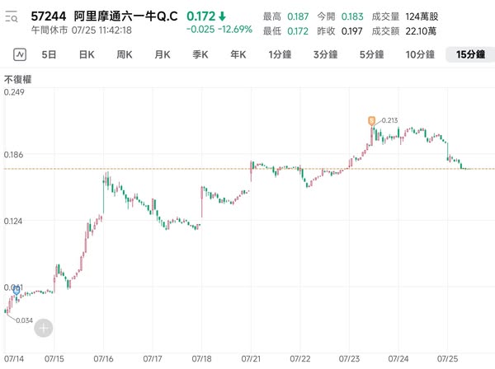Image resolution: width=495 pixels, height=369 pixels.
Task: Show the 季K quarterly chart
Action: 200,54
